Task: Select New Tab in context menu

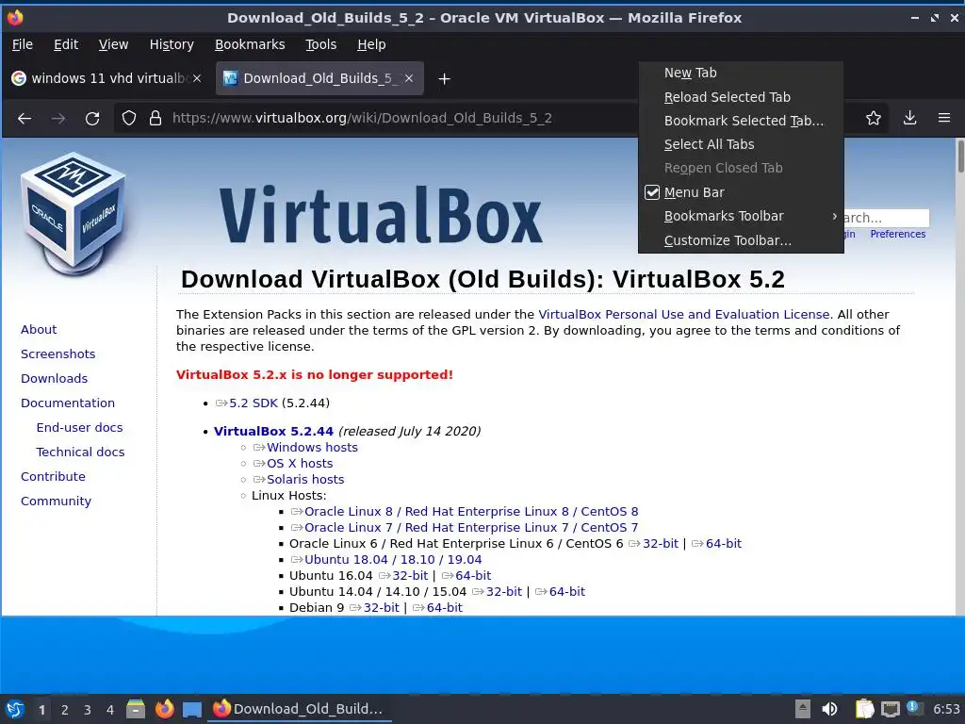Action: pos(741,73)
